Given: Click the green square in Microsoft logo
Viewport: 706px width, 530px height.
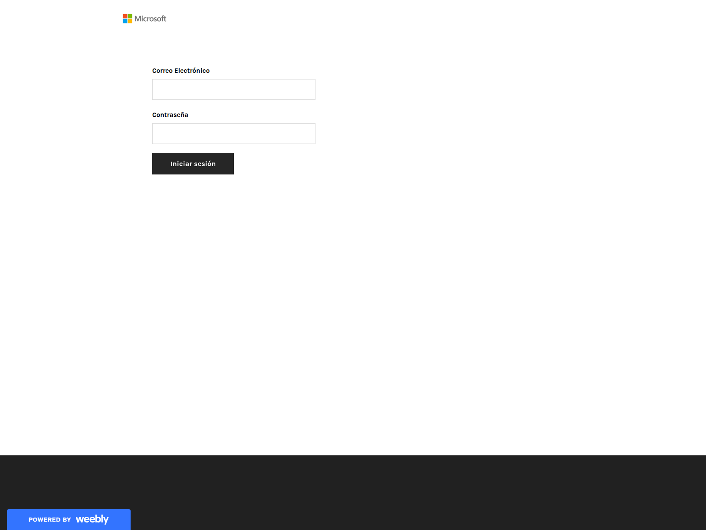Looking at the screenshot, I should click(x=130, y=16).
